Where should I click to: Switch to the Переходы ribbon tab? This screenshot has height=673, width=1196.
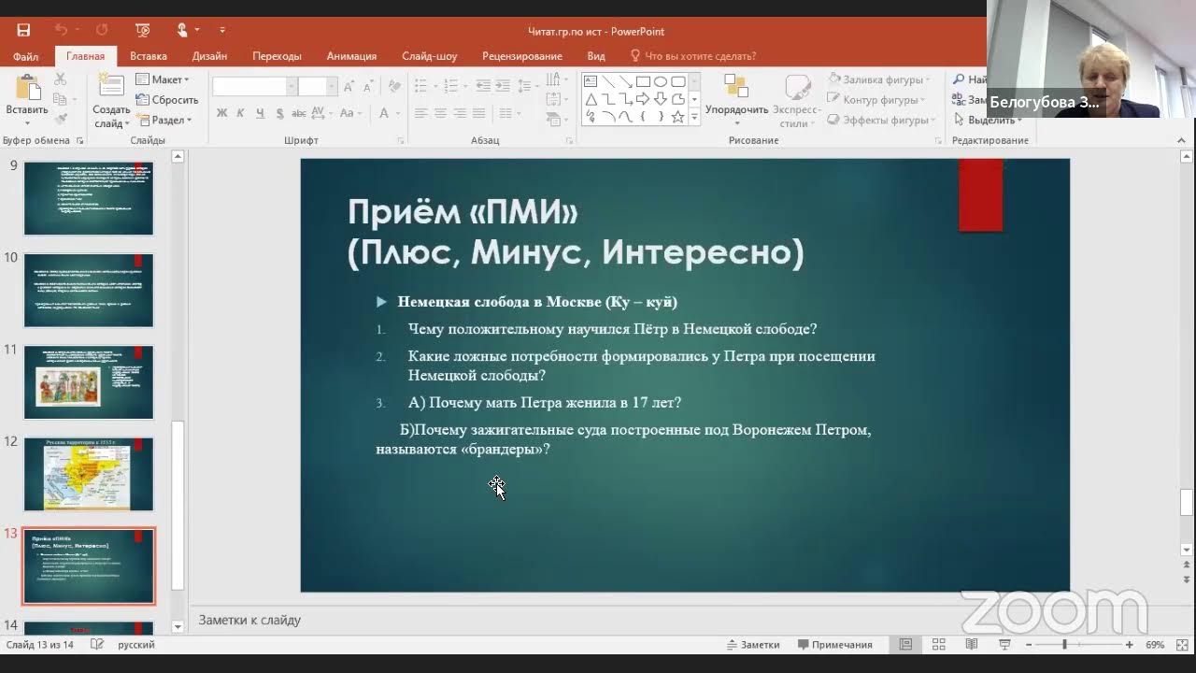coord(277,56)
